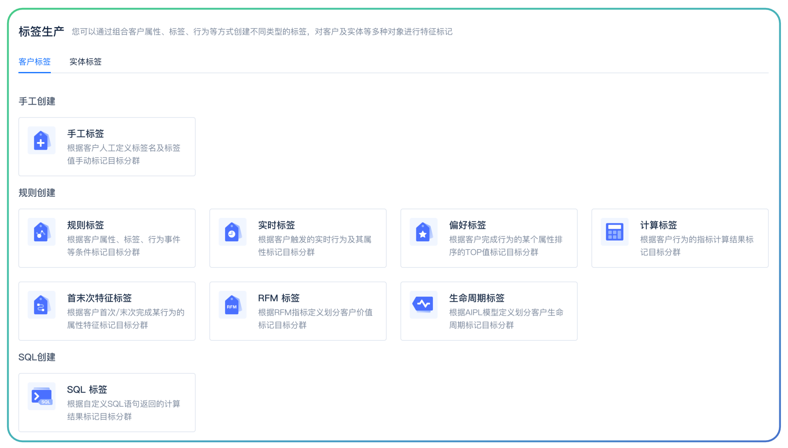This screenshot has height=448, width=788.
Task: Click the 生命周期标签 description text
Action: (505, 319)
